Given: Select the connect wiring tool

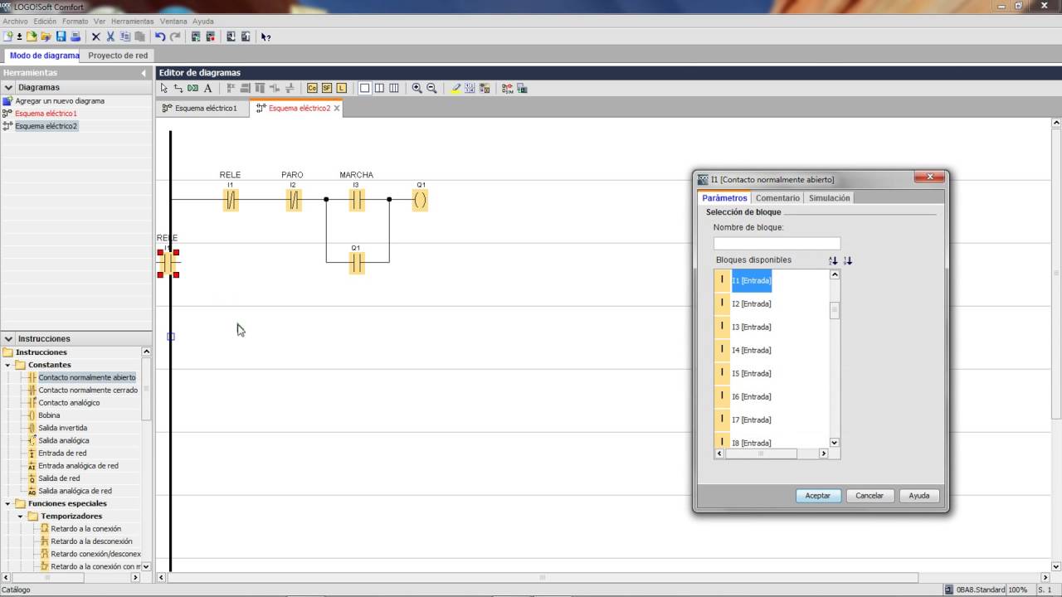Looking at the screenshot, I should [x=178, y=88].
